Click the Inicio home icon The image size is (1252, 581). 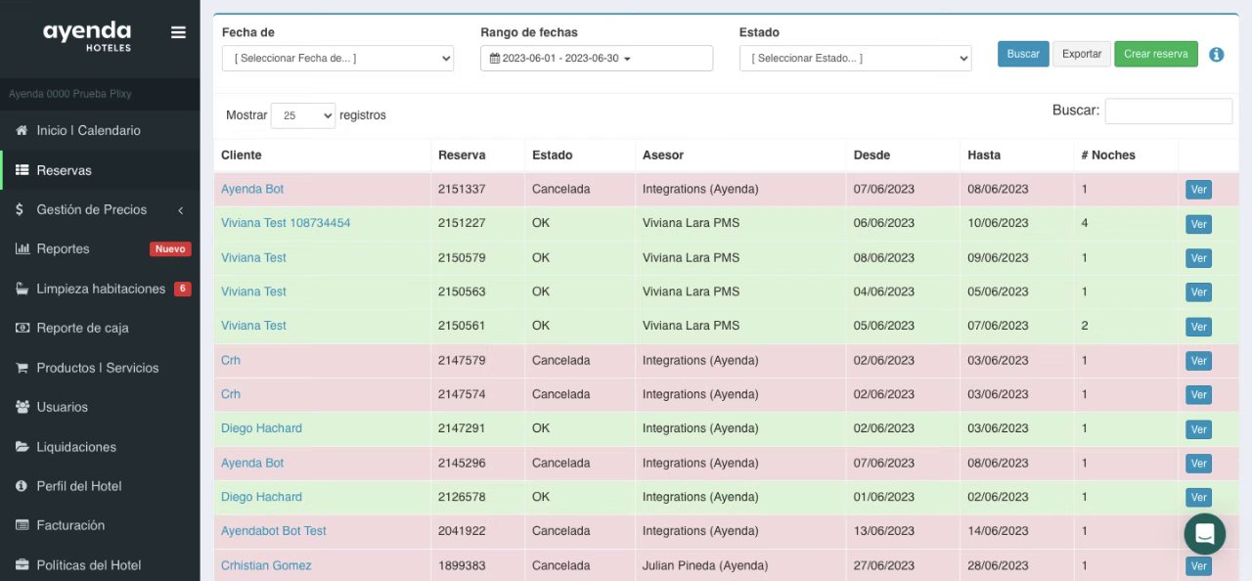click(x=22, y=130)
